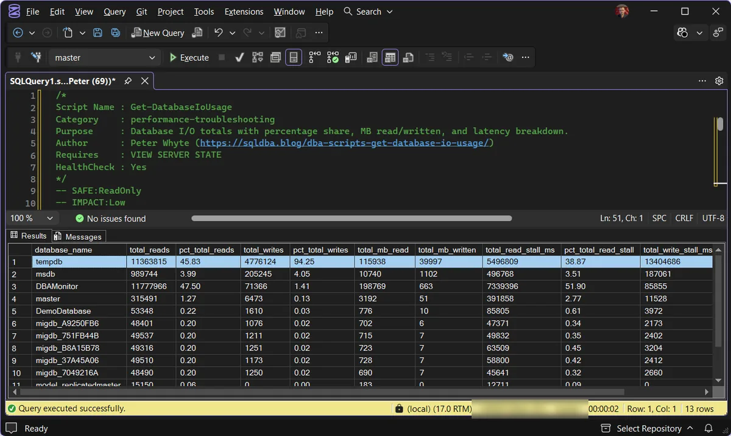The width and height of the screenshot is (731, 436).
Task: Click the New Query button
Action: point(157,33)
